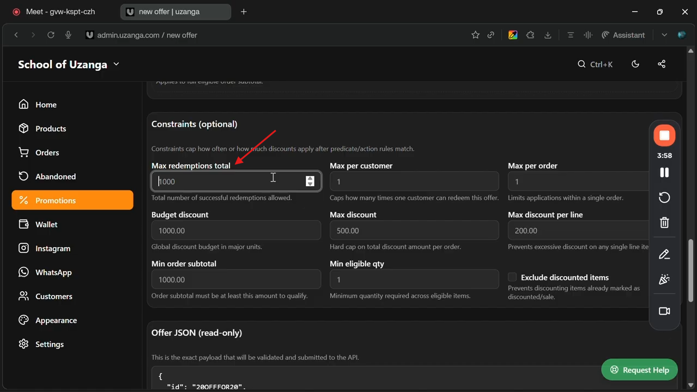
Task: Delete recording with trash icon
Action: [x=664, y=223]
